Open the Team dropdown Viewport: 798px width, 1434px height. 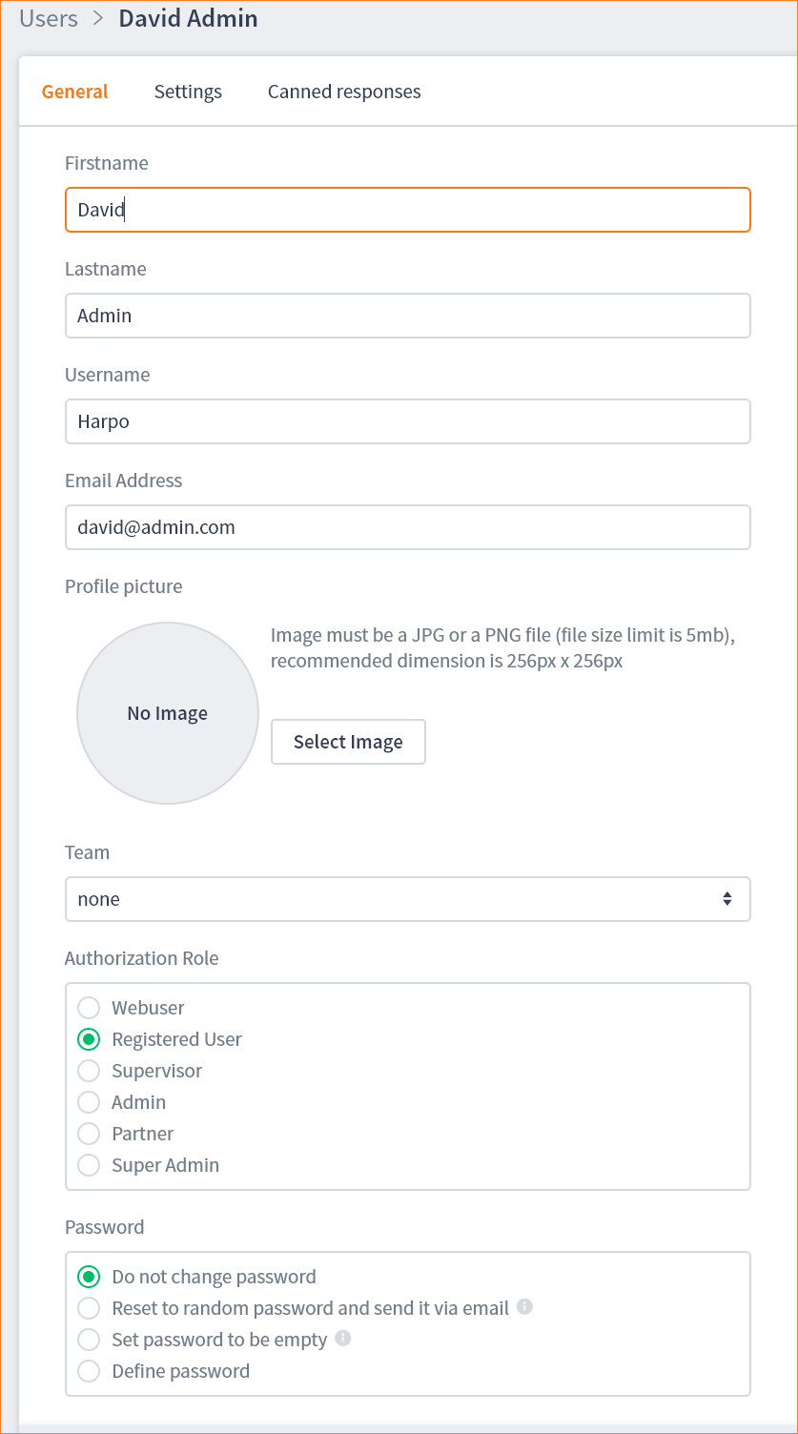pyautogui.click(x=407, y=899)
